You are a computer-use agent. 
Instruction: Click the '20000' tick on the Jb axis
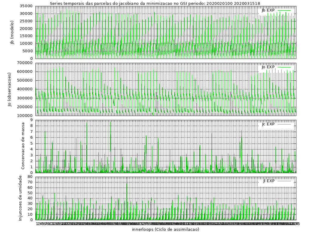coord(26,29)
